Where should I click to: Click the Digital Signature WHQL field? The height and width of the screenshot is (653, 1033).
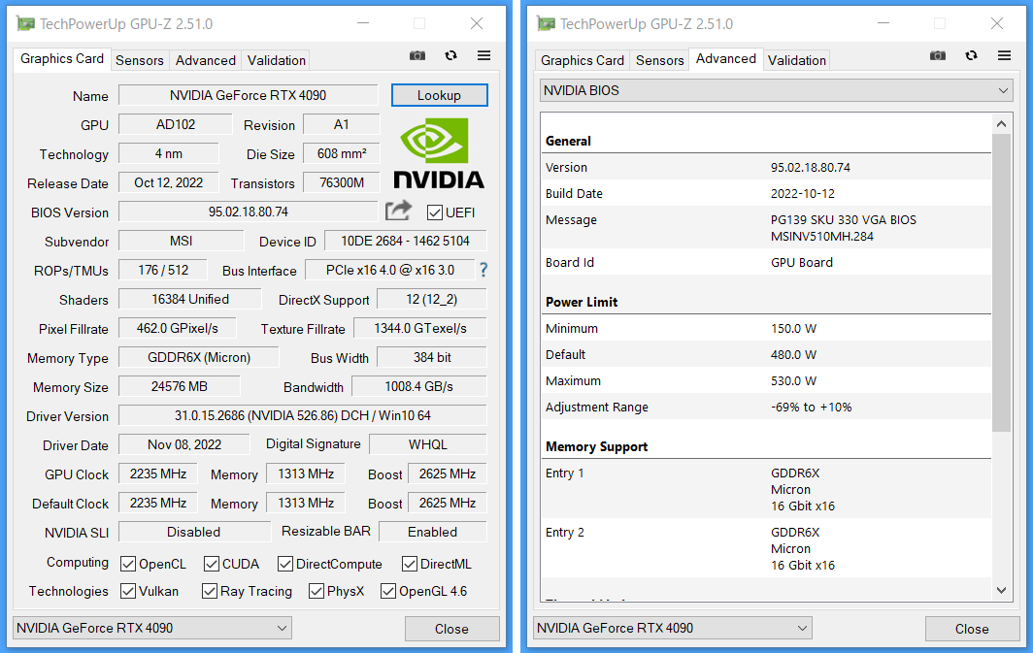[x=428, y=444]
